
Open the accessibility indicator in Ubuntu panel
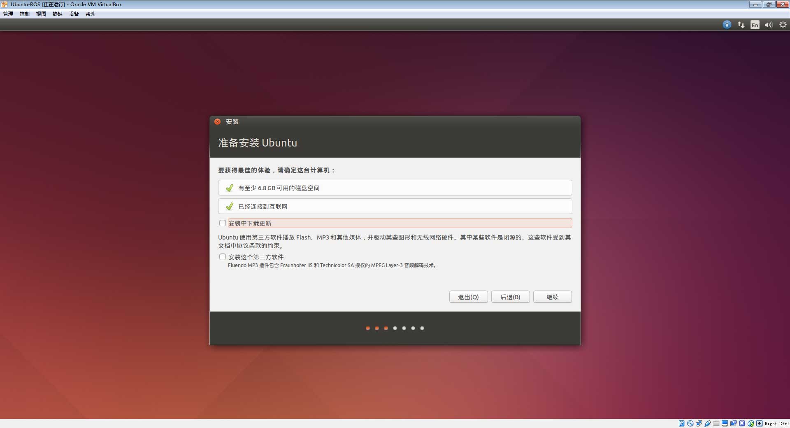pos(727,25)
